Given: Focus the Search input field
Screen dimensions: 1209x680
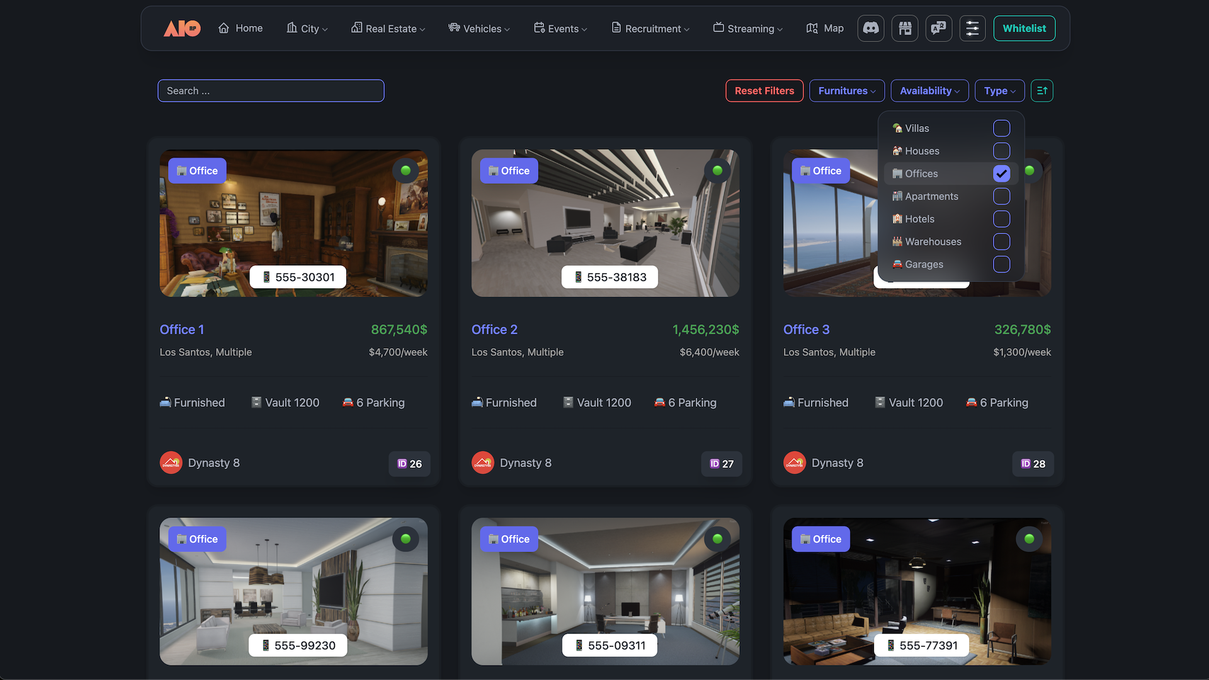Looking at the screenshot, I should pyautogui.click(x=271, y=91).
